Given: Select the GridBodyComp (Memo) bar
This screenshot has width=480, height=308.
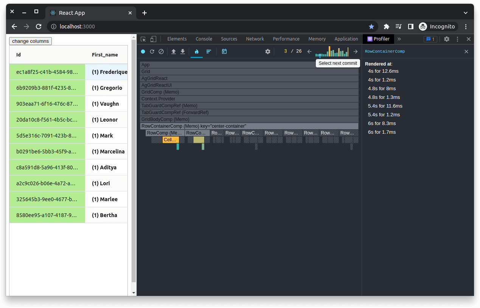Looking at the screenshot, I should [249, 119].
